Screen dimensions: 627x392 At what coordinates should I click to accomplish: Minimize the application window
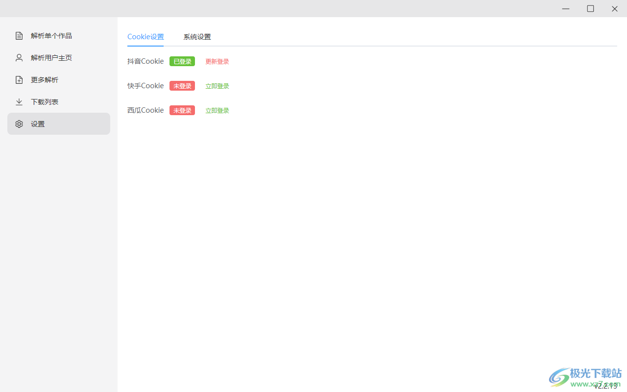click(x=566, y=9)
